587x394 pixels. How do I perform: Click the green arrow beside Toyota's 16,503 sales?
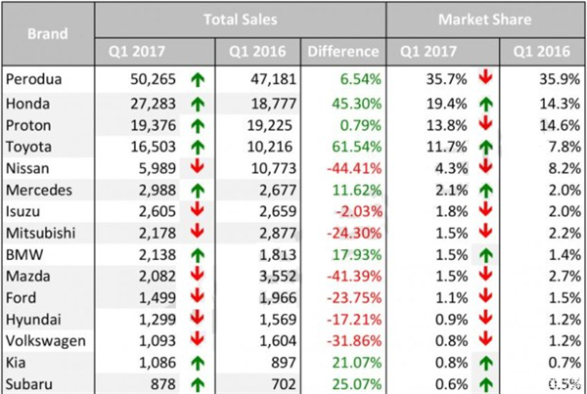click(x=198, y=148)
